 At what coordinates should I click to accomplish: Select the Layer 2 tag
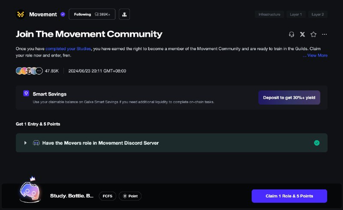318,15
